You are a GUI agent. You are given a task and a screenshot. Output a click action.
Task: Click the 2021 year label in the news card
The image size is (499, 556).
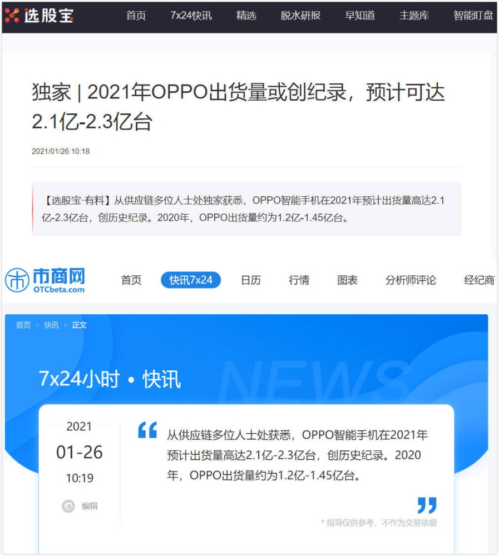point(79,426)
